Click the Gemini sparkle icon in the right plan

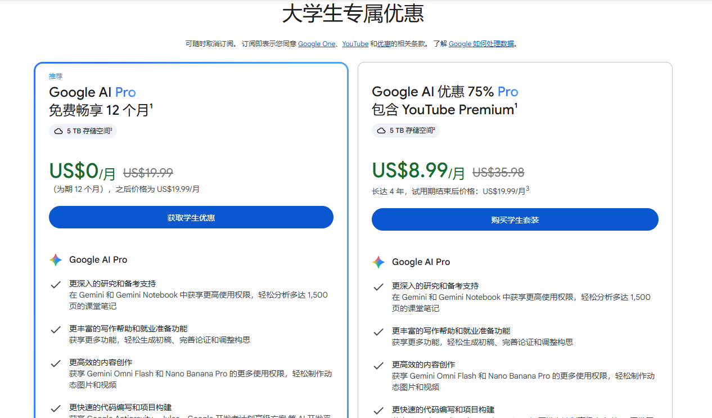click(x=378, y=262)
